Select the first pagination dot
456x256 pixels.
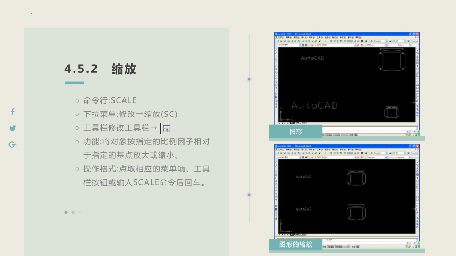click(66, 212)
